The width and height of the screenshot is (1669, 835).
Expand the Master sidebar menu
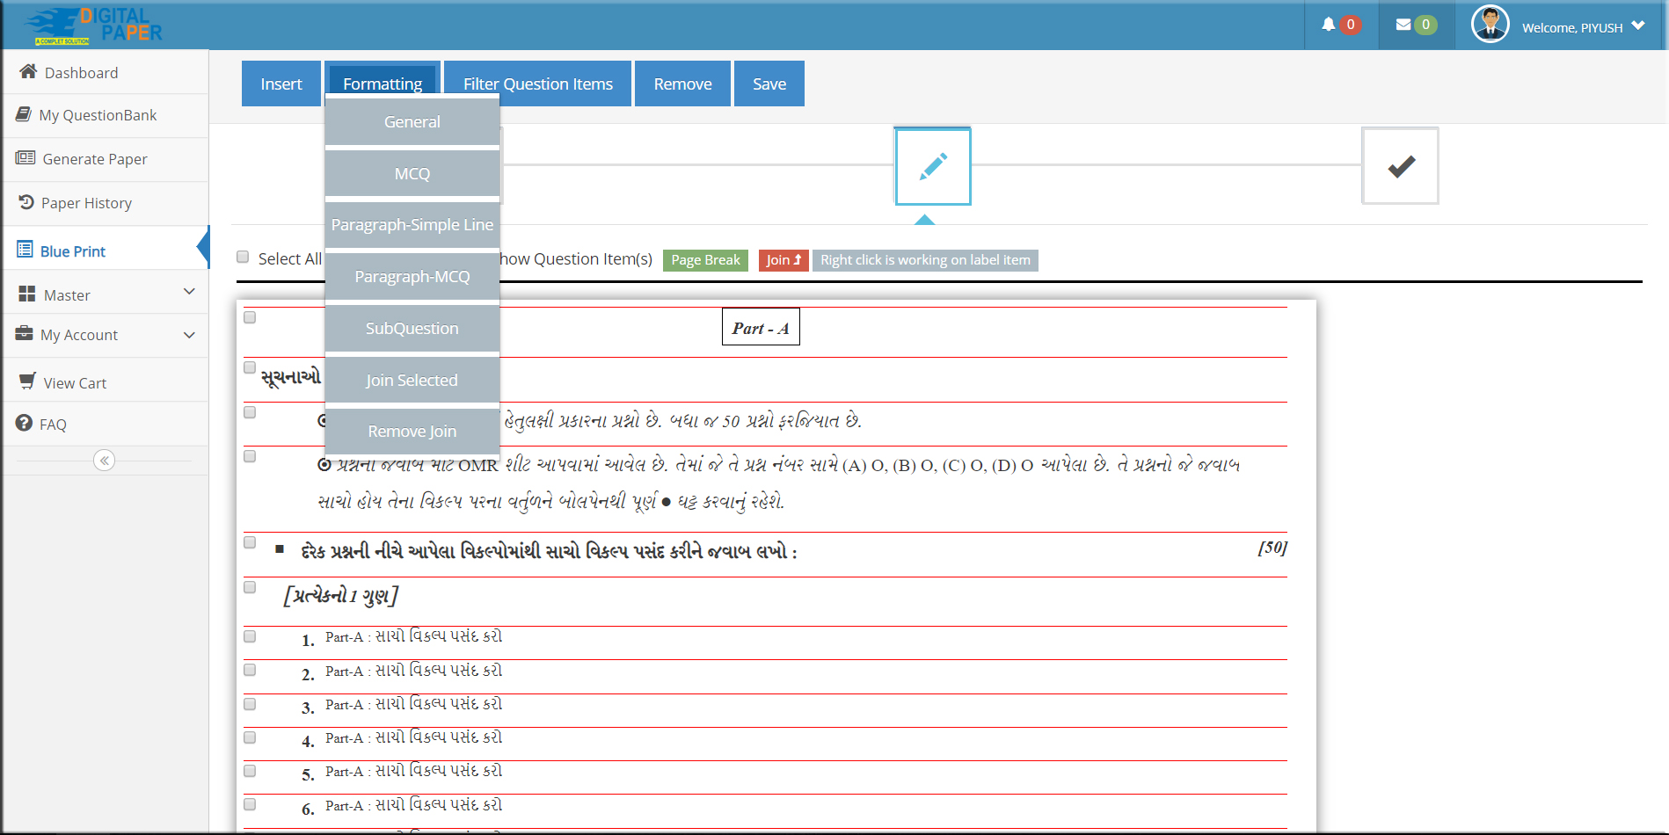point(106,294)
